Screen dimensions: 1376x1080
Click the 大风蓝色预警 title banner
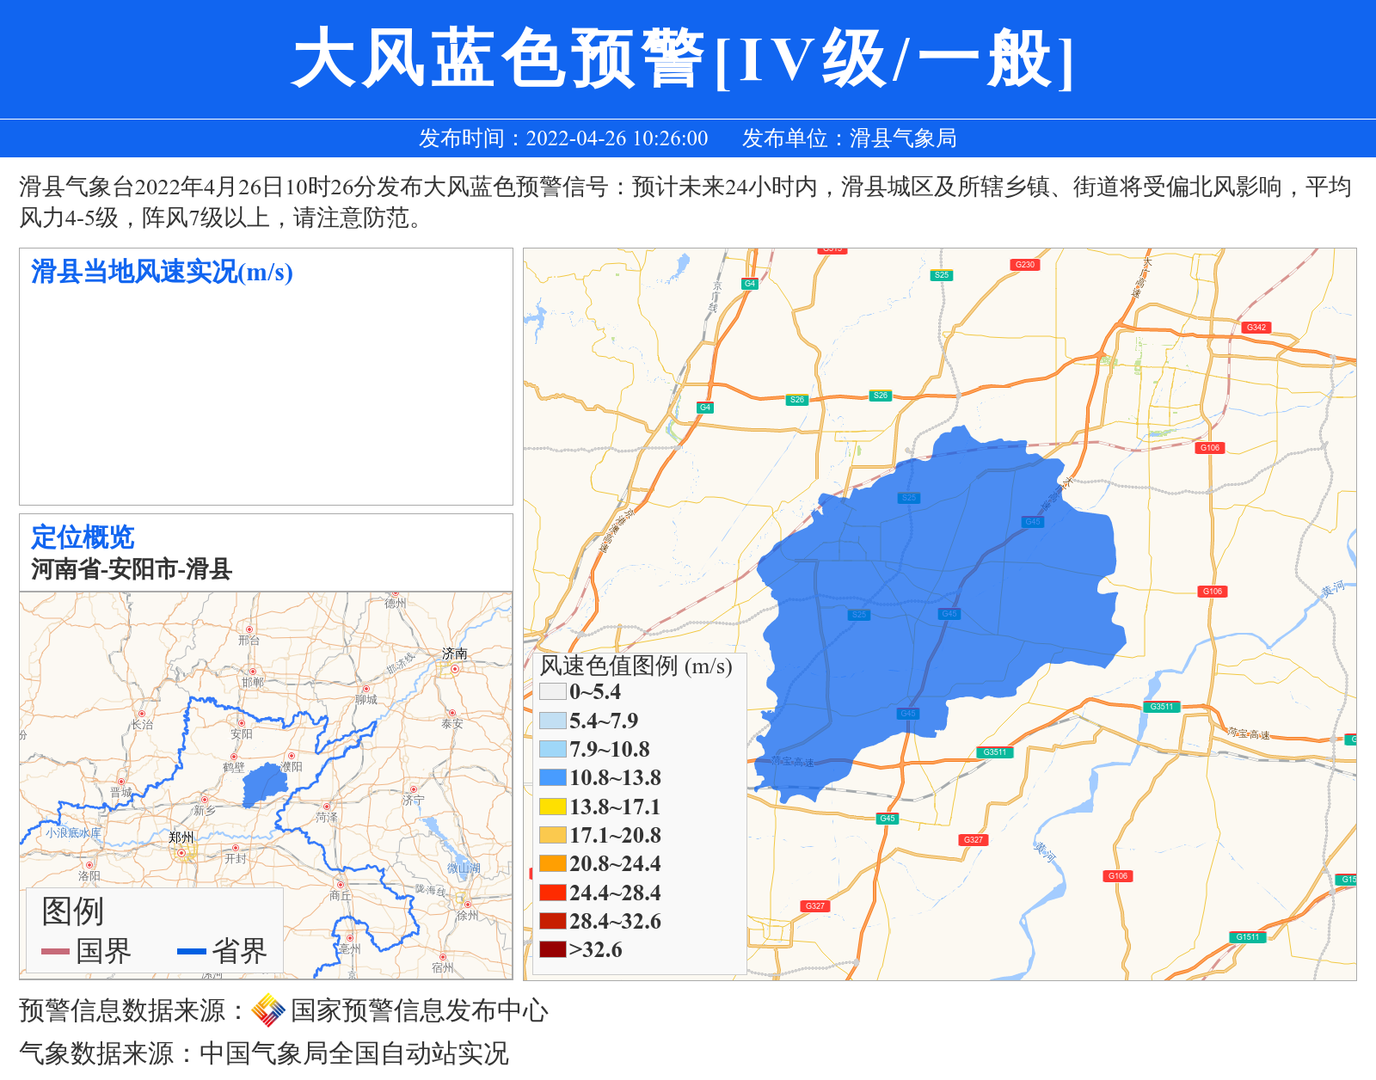coord(684,58)
